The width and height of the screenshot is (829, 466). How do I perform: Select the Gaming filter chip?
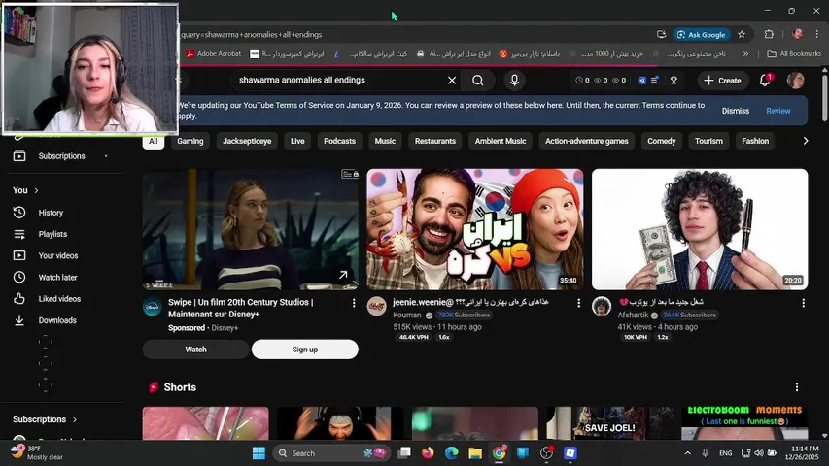click(190, 141)
